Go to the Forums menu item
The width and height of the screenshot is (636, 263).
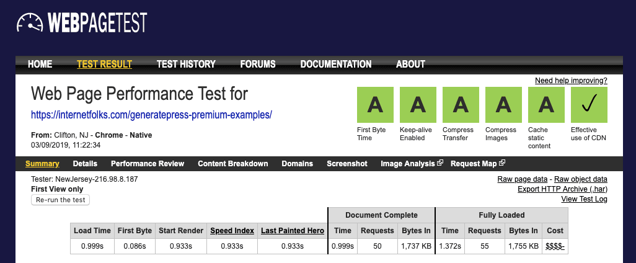coord(258,64)
